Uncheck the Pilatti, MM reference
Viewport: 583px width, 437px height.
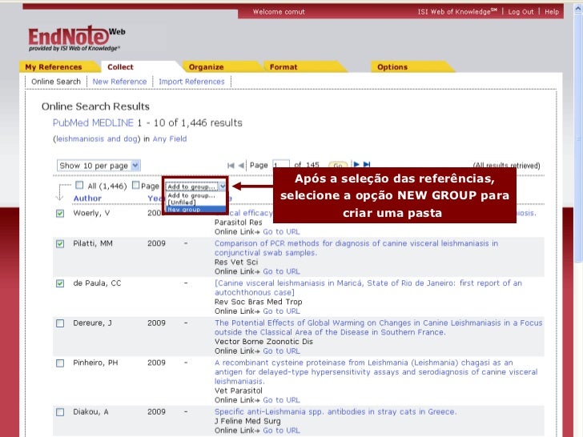pyautogui.click(x=60, y=244)
